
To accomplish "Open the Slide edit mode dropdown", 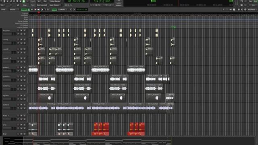I will point(4,10).
